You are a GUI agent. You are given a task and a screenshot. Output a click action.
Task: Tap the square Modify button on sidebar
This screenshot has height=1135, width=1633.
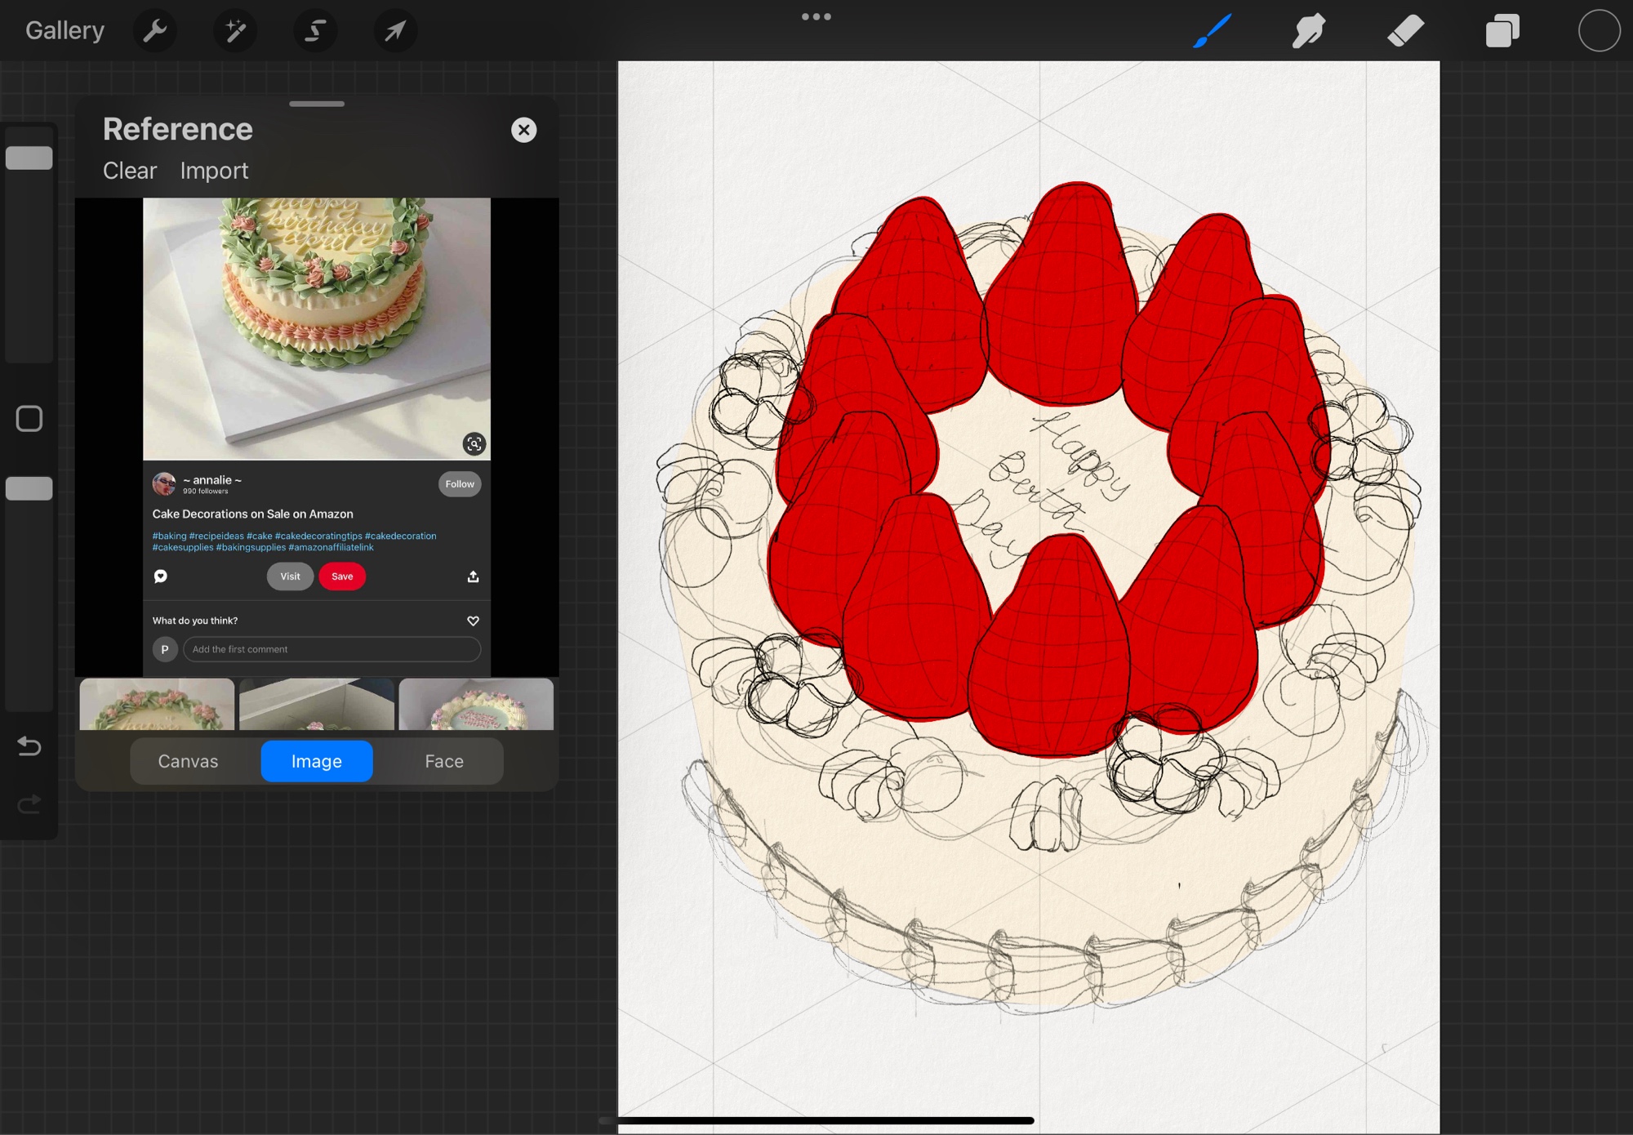29,419
